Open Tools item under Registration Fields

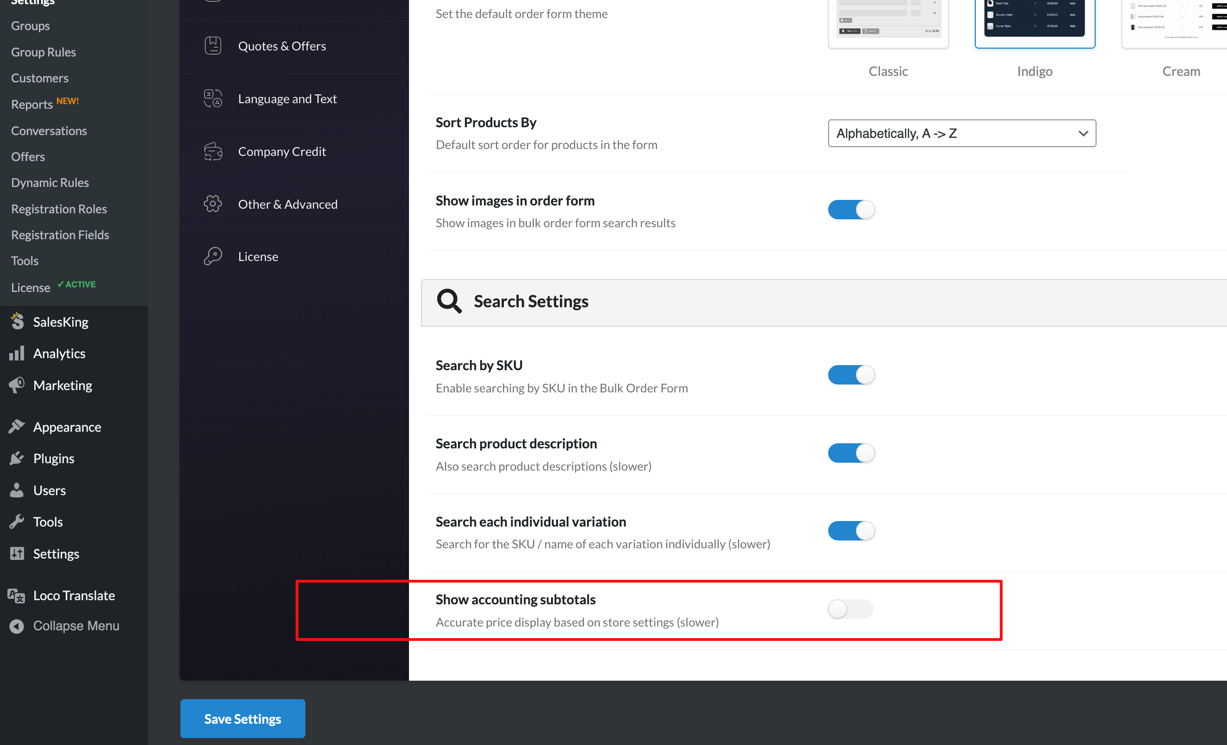coord(25,261)
